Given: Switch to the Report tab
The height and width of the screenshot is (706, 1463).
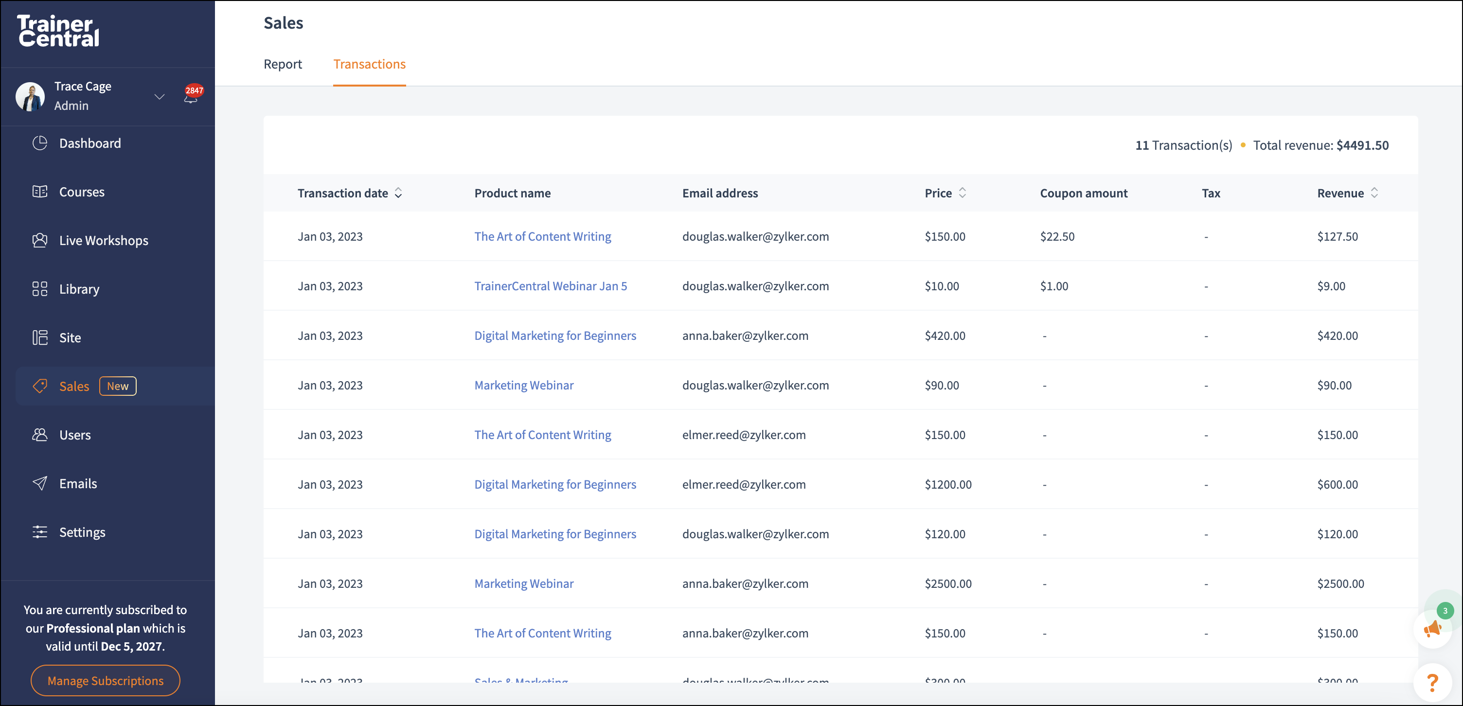Looking at the screenshot, I should tap(283, 64).
